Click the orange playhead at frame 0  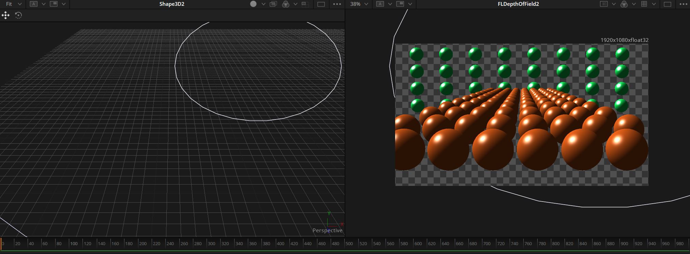[1, 243]
